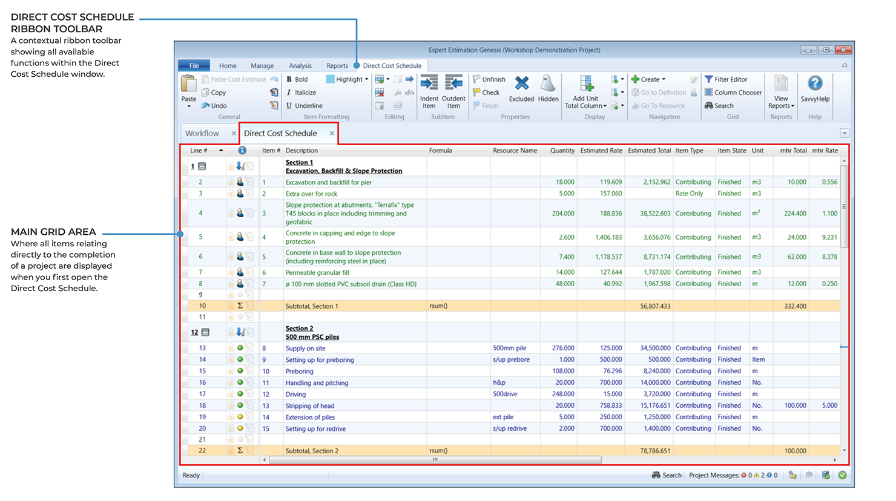The image size is (896, 501).
Task: Click the Indent Item icon
Action: (429, 84)
